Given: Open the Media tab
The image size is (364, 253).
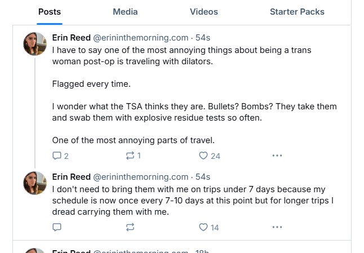Looking at the screenshot, I should coord(125,12).
